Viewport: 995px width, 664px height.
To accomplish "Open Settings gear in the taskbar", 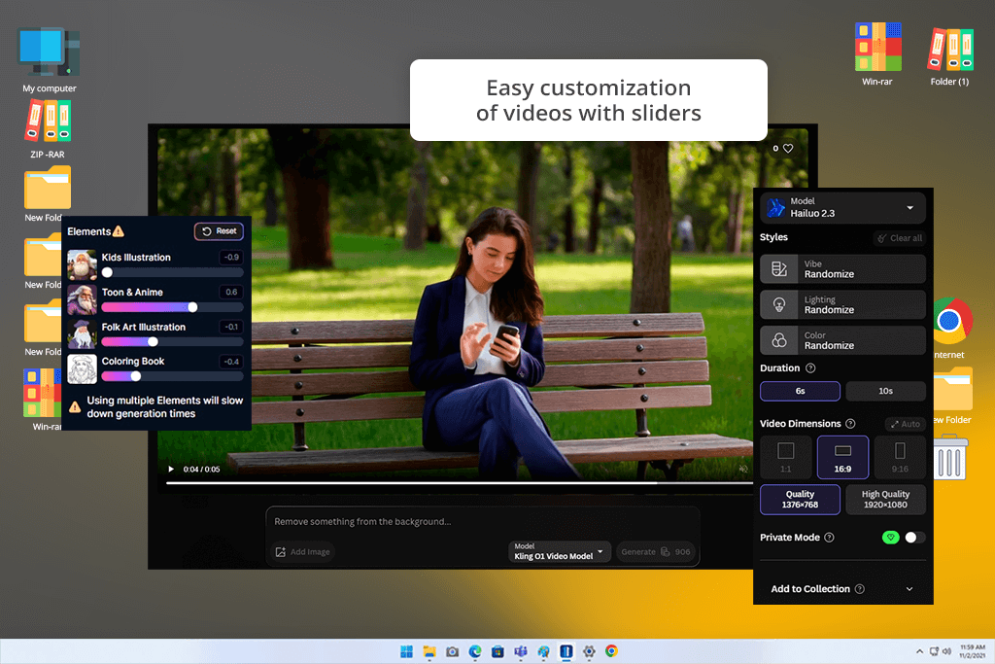I will click(x=589, y=651).
